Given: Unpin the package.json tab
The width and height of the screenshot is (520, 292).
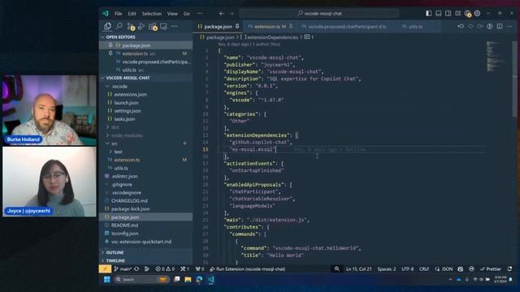Looking at the screenshot, I should [237, 26].
